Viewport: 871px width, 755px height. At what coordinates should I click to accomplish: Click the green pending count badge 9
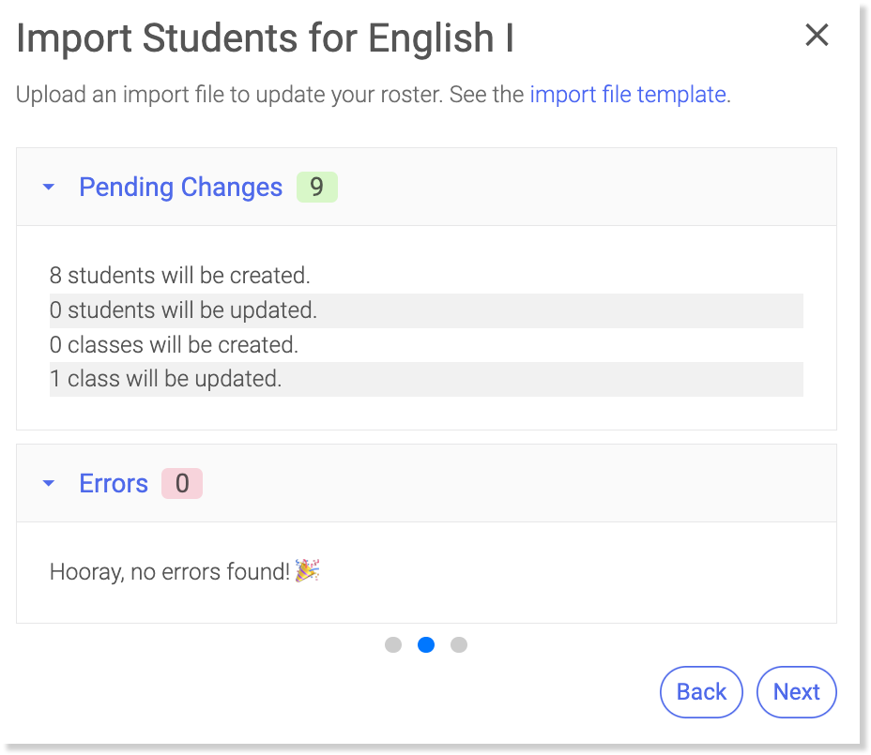(316, 188)
